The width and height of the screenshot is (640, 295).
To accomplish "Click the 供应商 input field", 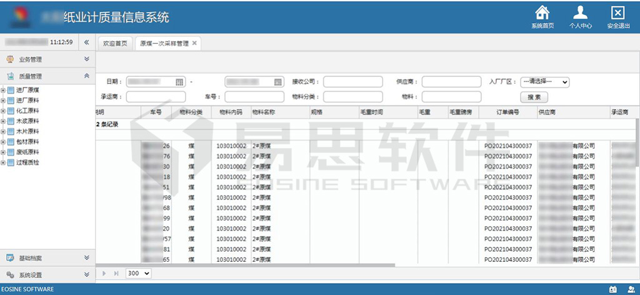I will (451, 82).
